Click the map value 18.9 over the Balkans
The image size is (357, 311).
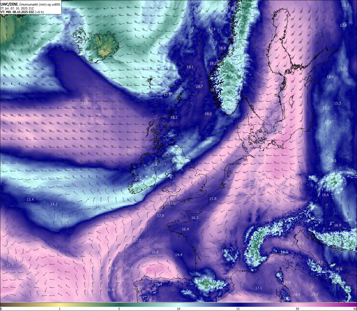pos(339,269)
